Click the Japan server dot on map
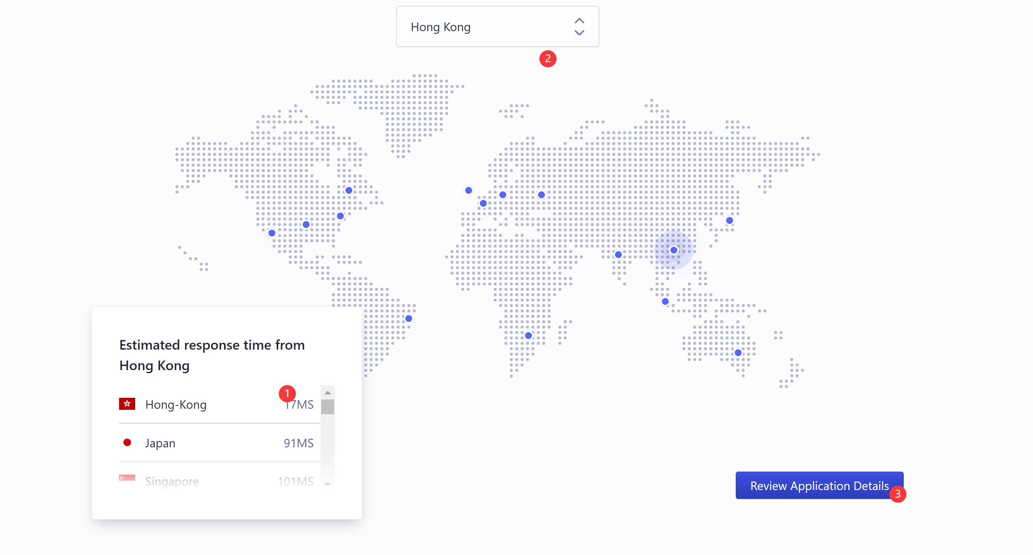 coord(730,220)
